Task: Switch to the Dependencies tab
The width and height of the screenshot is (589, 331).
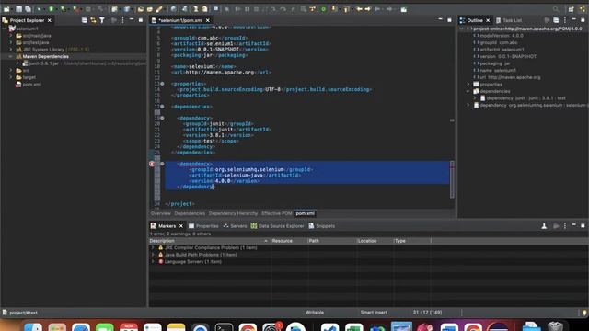Action: pos(190,213)
